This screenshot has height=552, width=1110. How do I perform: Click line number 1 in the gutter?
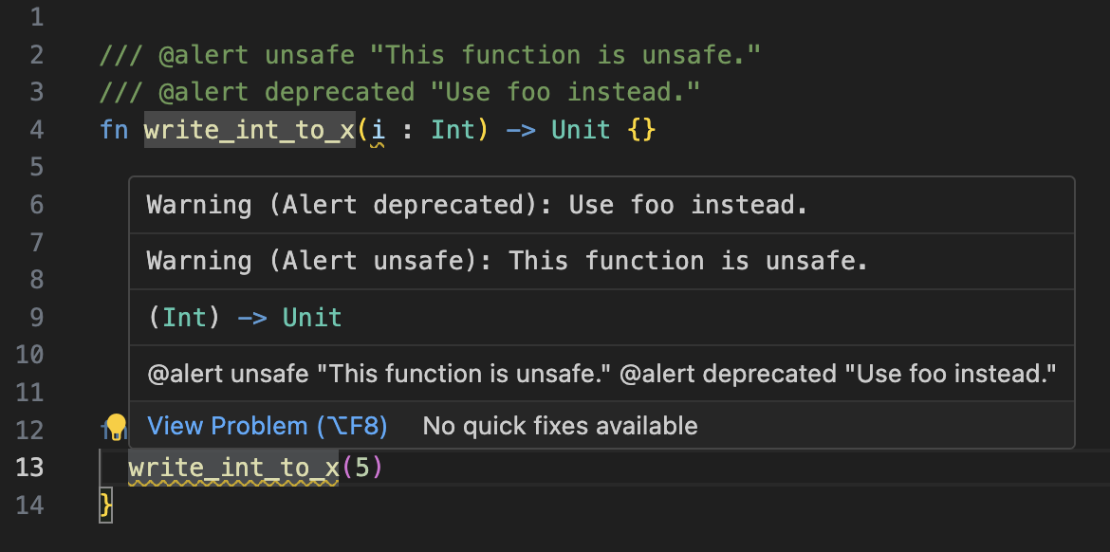pos(36,17)
